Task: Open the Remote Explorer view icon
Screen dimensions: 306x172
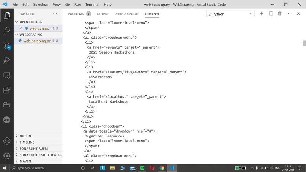Action: click(7, 75)
